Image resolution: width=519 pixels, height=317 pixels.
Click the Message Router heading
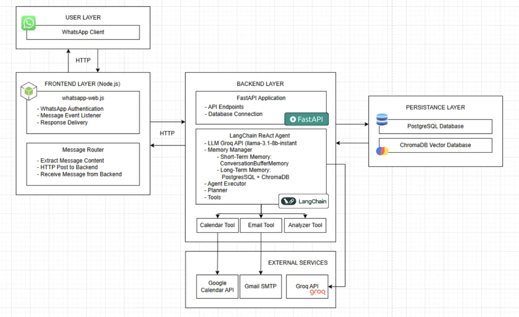click(x=83, y=150)
